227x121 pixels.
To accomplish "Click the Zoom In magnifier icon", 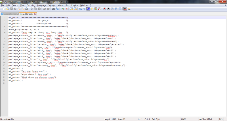I will pos(62,9).
